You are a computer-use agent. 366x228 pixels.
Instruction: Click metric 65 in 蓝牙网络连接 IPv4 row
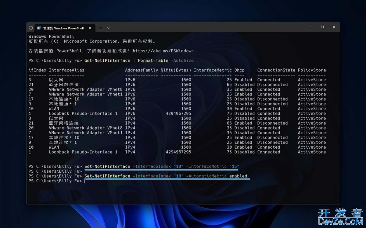(229, 123)
